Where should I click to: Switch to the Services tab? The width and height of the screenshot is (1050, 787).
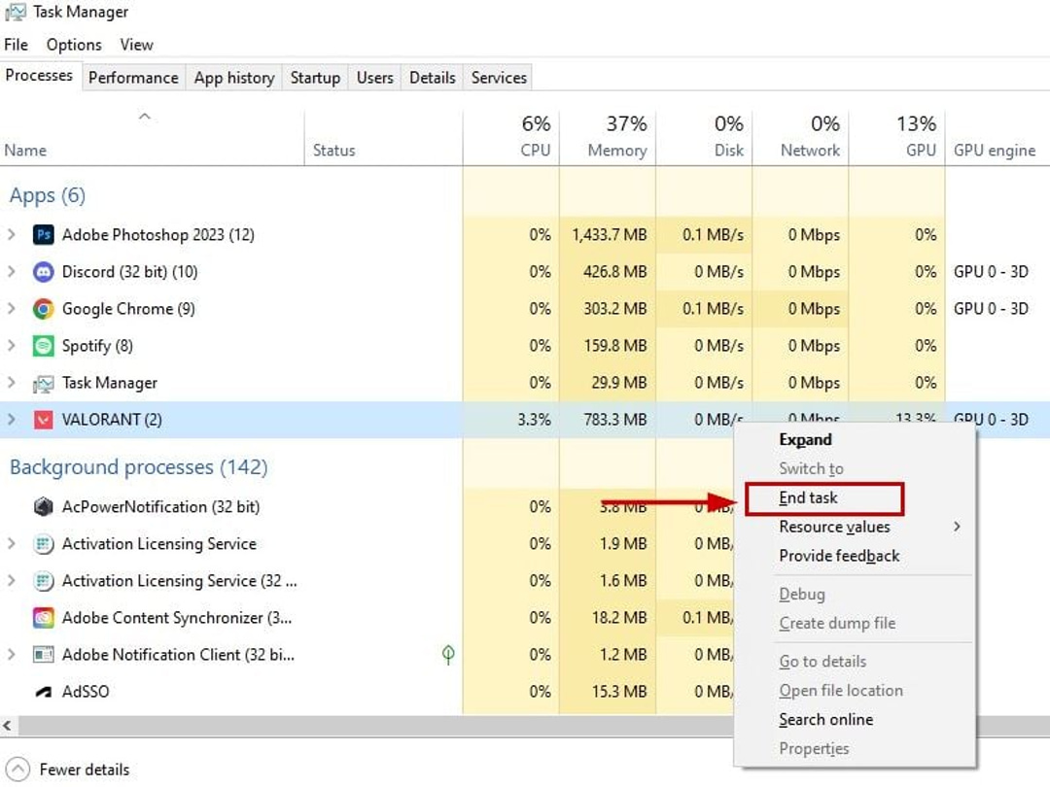pyautogui.click(x=497, y=77)
